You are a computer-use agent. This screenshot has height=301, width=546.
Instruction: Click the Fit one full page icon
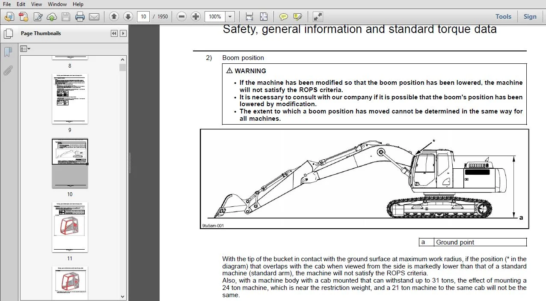coord(264,17)
